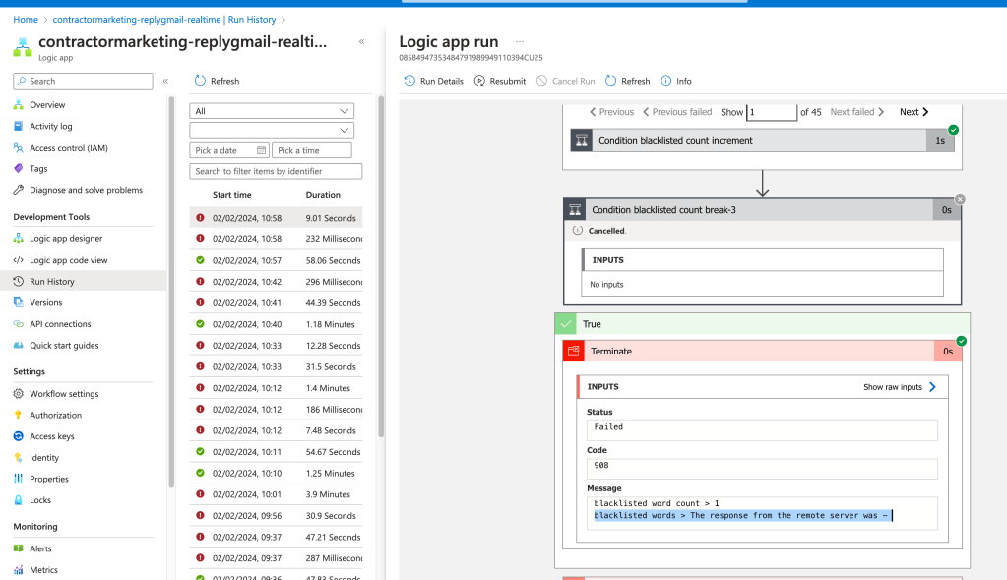This screenshot has width=1007, height=580.
Task: Click the Home breadcrumb link
Action: 26,20
